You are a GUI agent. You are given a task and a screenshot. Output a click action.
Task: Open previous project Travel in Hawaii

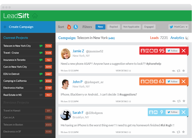click(x=28, y=111)
